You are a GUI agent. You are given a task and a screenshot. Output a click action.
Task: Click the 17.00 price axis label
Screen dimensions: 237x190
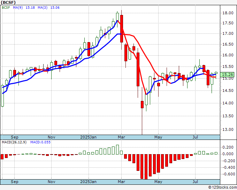pos(228,33)
